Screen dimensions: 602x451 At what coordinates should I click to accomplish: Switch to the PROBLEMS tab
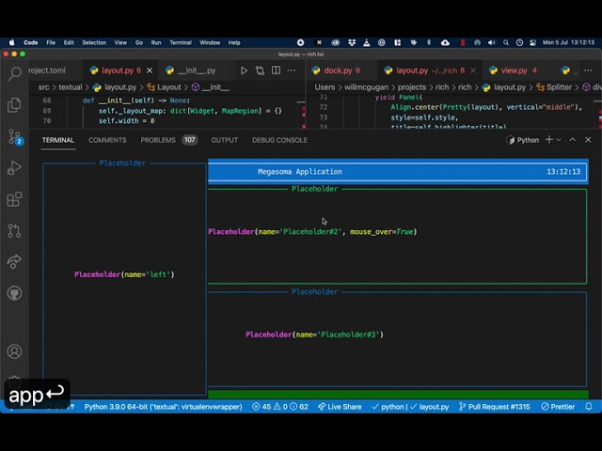[x=158, y=140]
